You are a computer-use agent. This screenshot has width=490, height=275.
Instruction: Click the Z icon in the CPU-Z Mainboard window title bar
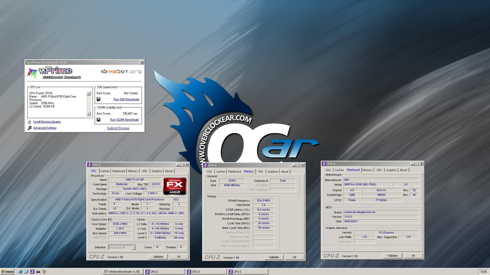[324, 164]
